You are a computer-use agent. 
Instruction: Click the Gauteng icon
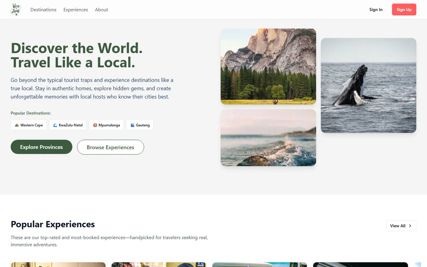132,125
